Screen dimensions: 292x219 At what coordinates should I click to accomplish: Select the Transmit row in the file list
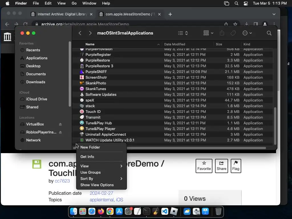pos(173,117)
